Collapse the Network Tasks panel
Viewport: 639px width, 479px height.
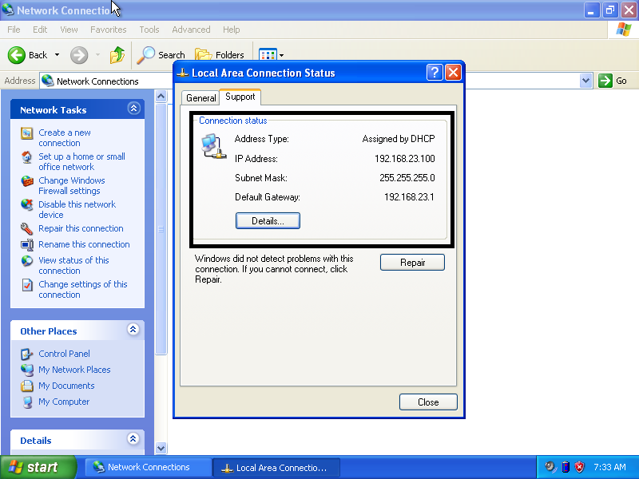pos(135,108)
